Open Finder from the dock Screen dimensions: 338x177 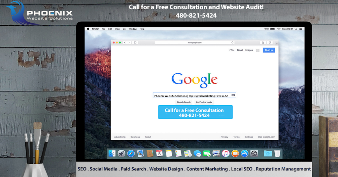coord(112,153)
